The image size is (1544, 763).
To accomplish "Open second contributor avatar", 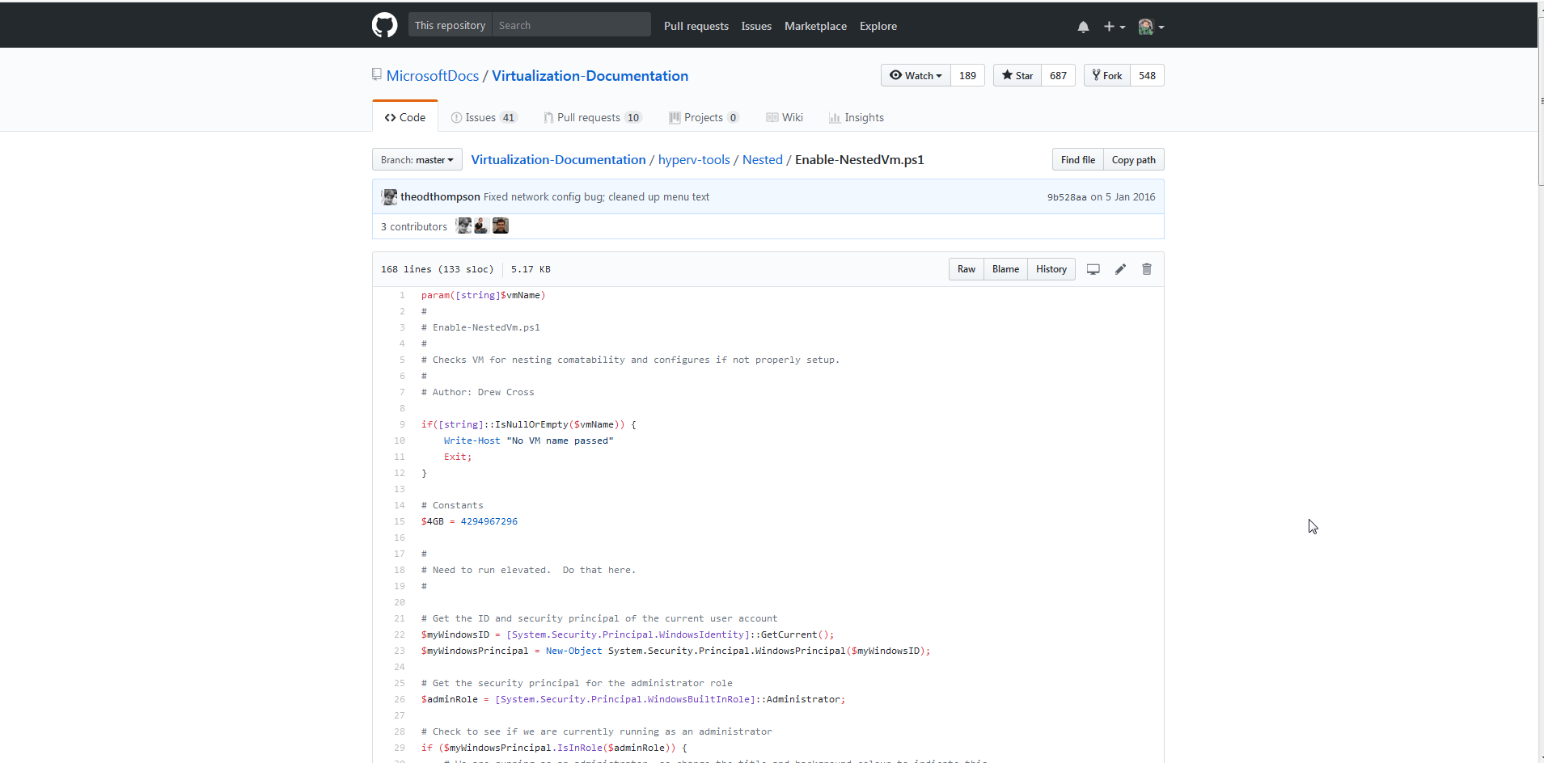I will tap(481, 226).
